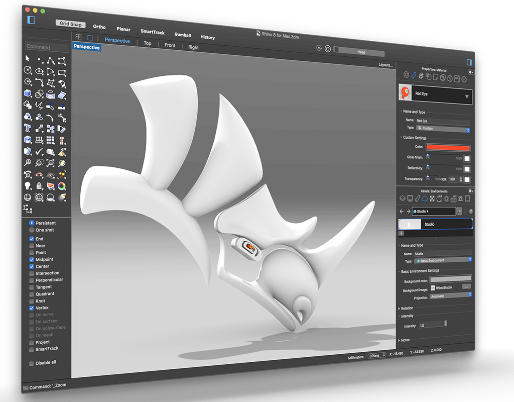Open the camera snapshots panel icon
The image size is (514, 402).
point(461,198)
